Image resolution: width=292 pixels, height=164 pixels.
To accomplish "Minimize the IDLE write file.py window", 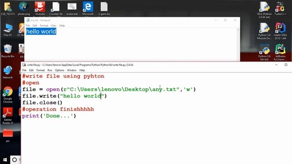I will (x=276, y=65).
